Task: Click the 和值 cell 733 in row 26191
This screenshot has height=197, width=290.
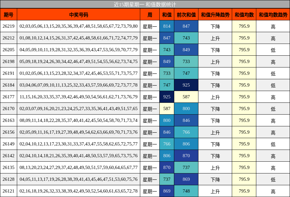Action: [167, 73]
